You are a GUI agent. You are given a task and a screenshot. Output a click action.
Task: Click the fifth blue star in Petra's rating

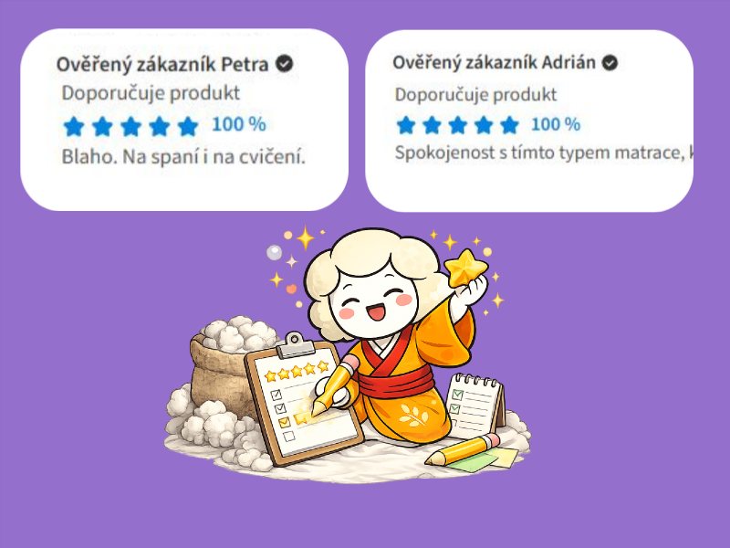click(x=188, y=126)
